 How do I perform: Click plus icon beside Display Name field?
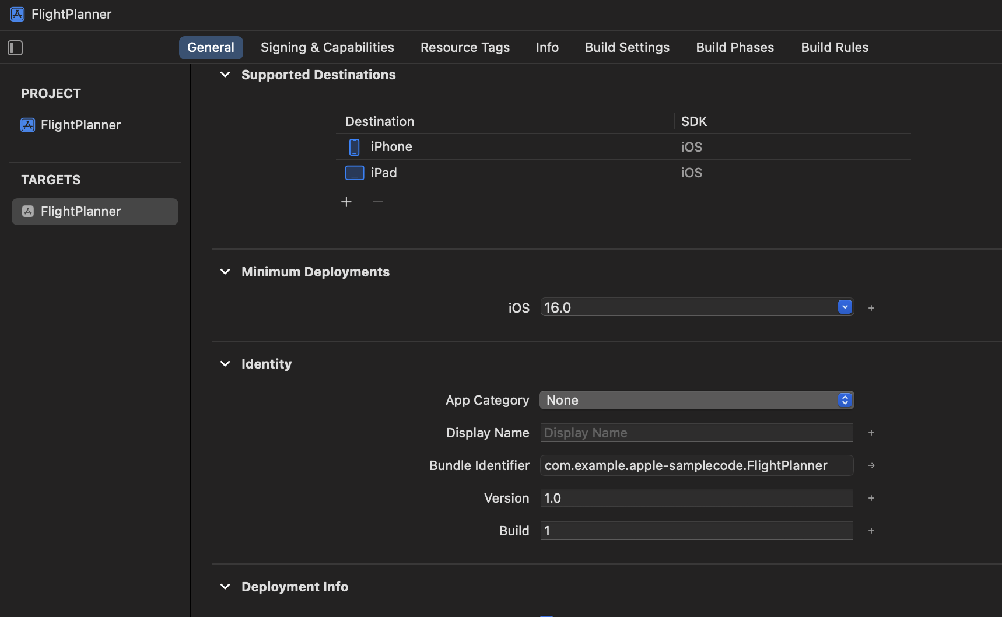pyautogui.click(x=871, y=433)
